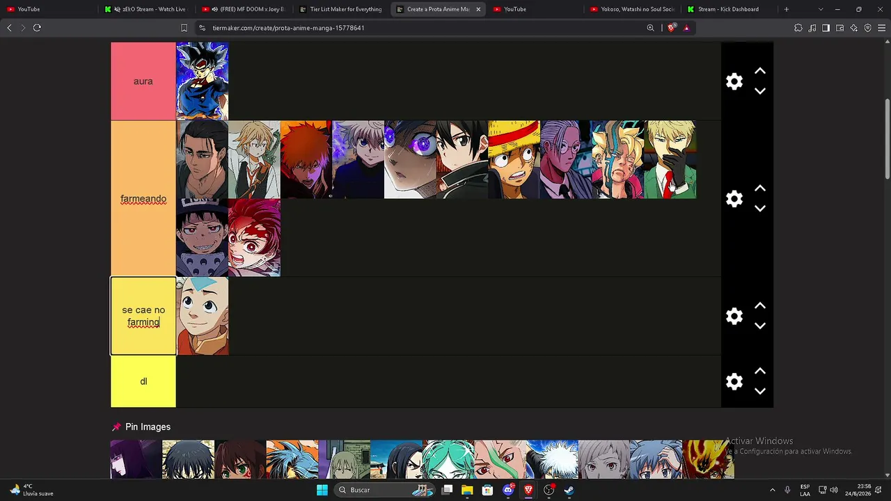Screen dimensions: 891x501
Task: Bookmark this page
Action: coord(184,28)
